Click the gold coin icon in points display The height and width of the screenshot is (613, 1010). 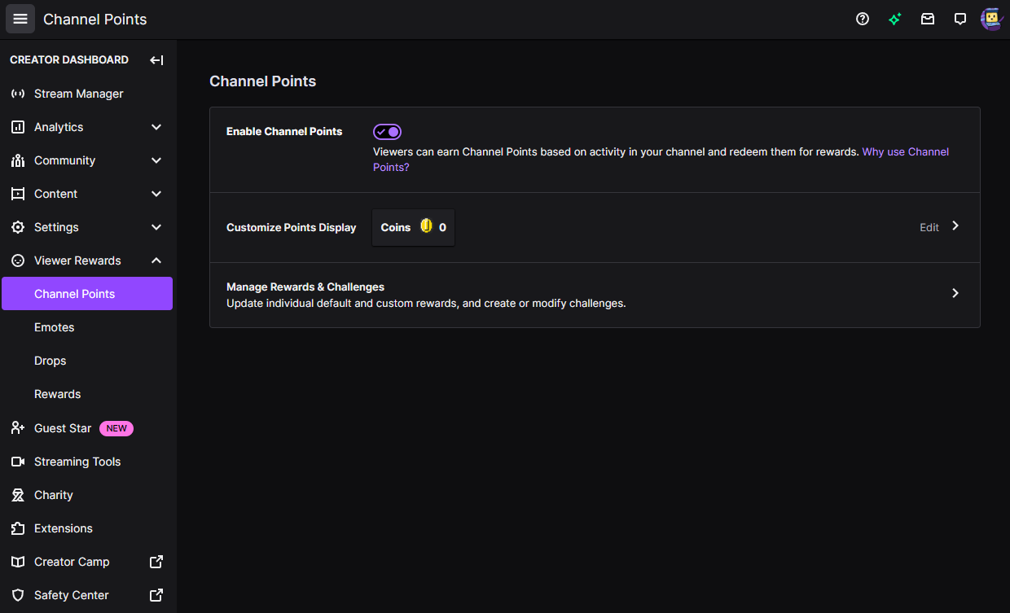426,226
